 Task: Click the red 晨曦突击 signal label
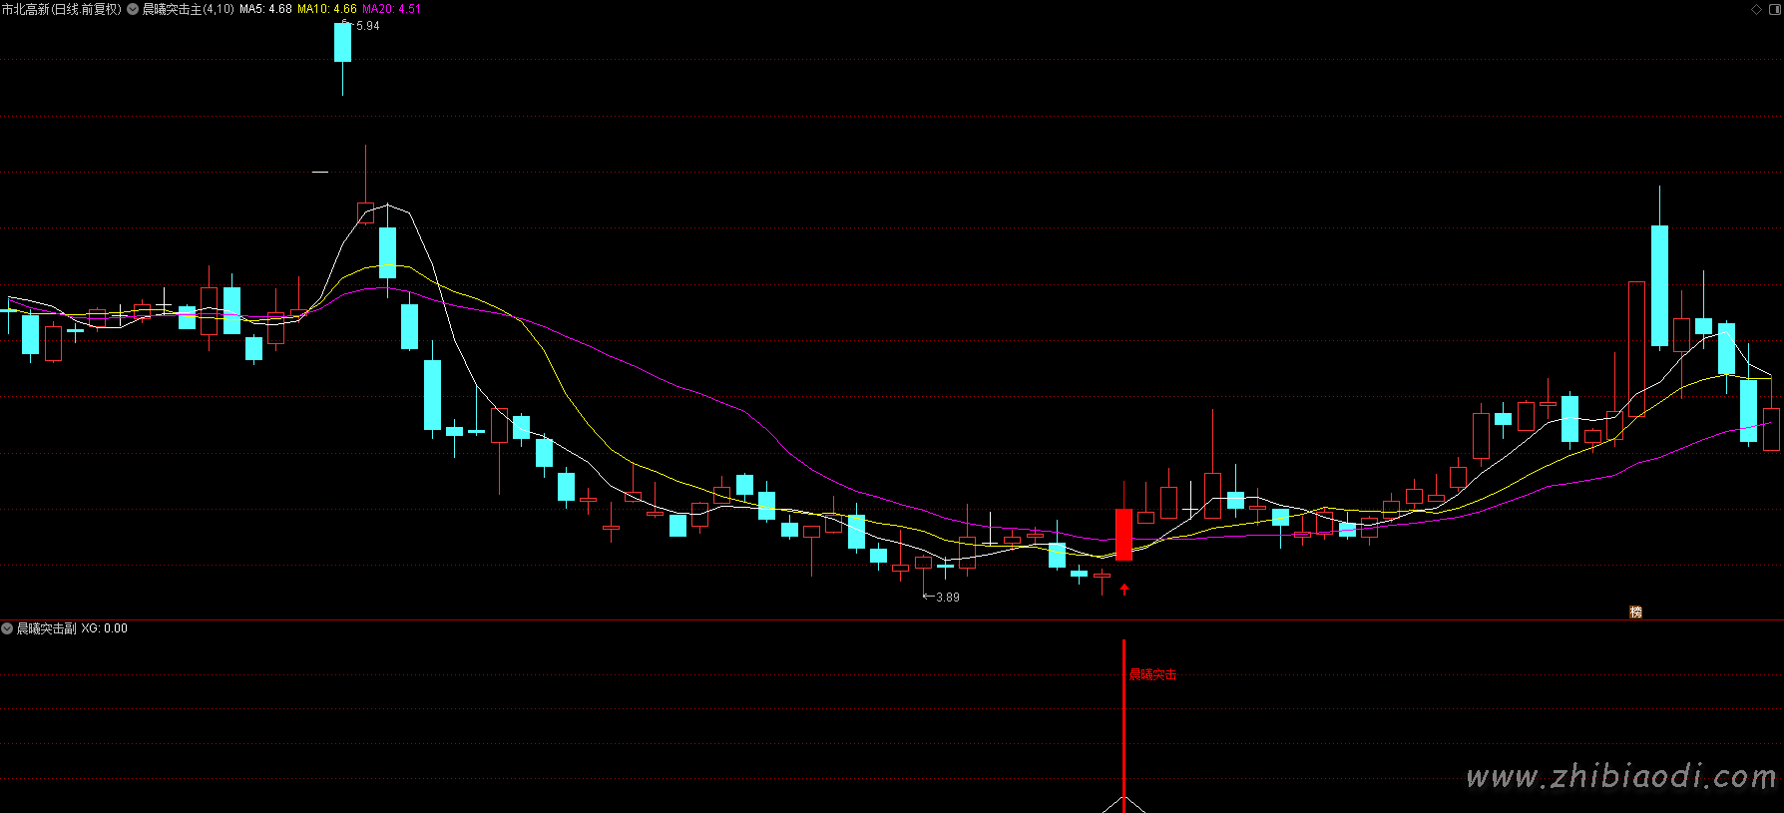pyautogui.click(x=1152, y=675)
